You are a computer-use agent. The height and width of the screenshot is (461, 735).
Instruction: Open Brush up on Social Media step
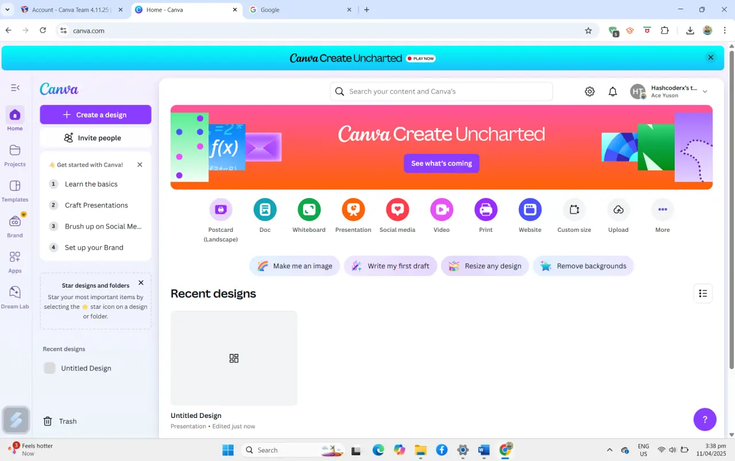(95, 226)
